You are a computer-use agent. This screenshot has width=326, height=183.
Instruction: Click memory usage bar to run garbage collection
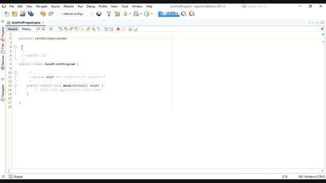coord(169,14)
